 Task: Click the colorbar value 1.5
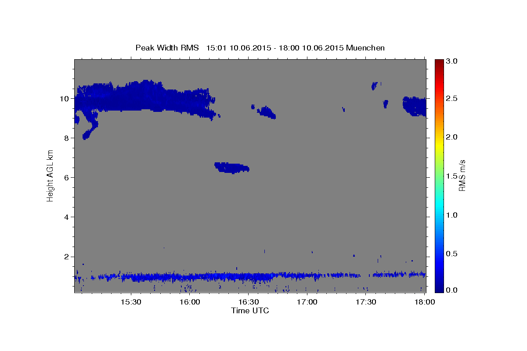(452, 176)
